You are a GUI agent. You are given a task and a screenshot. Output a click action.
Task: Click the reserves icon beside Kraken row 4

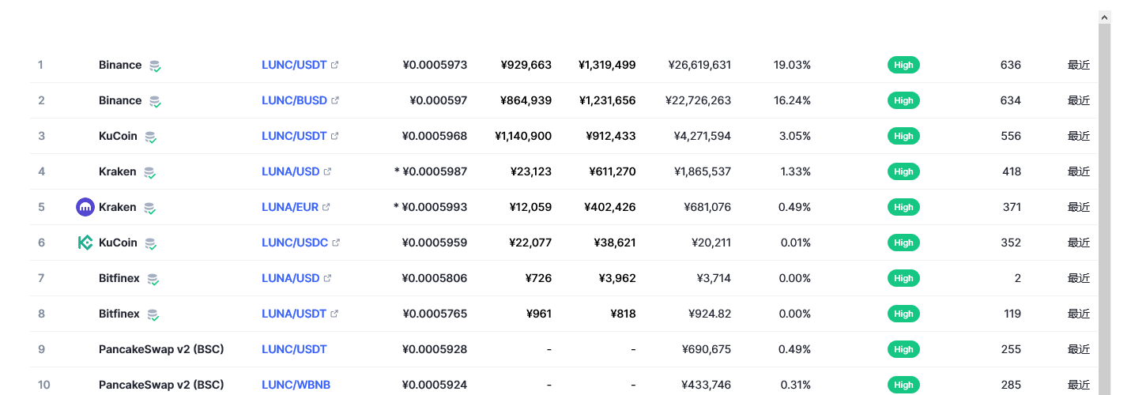pyautogui.click(x=149, y=173)
